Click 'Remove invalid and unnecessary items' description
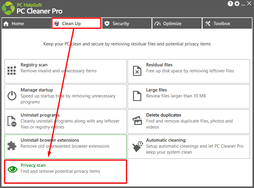This screenshot has height=188, width=254. click(x=59, y=71)
